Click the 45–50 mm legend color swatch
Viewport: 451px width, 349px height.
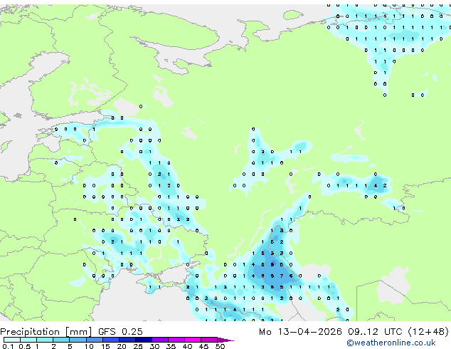[209, 340]
